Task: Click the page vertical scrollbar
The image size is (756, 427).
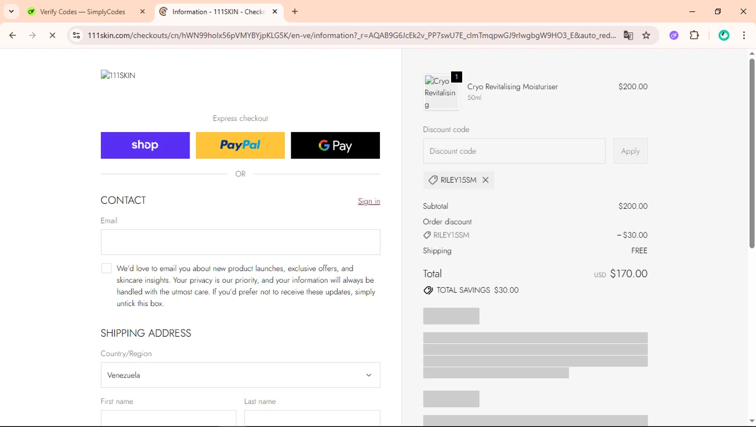Action: (751, 153)
